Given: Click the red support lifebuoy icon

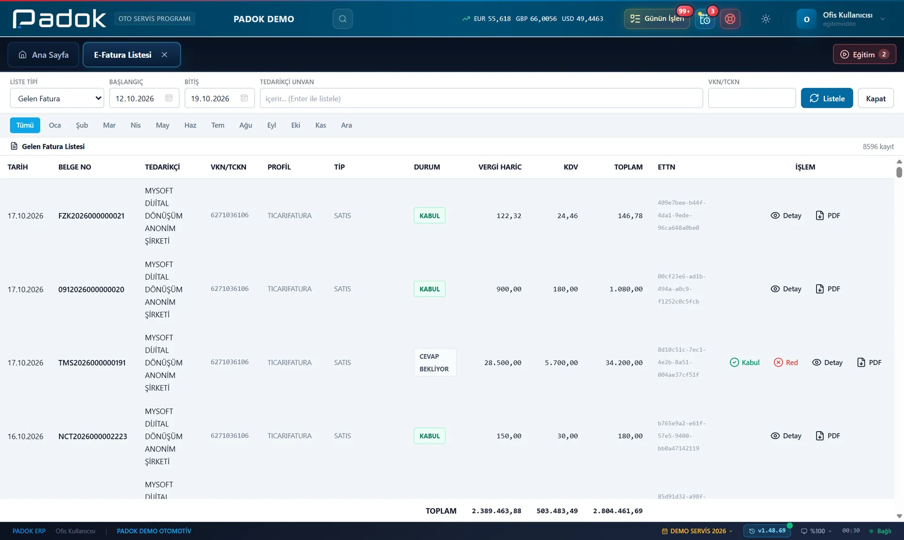Looking at the screenshot, I should click(x=730, y=19).
